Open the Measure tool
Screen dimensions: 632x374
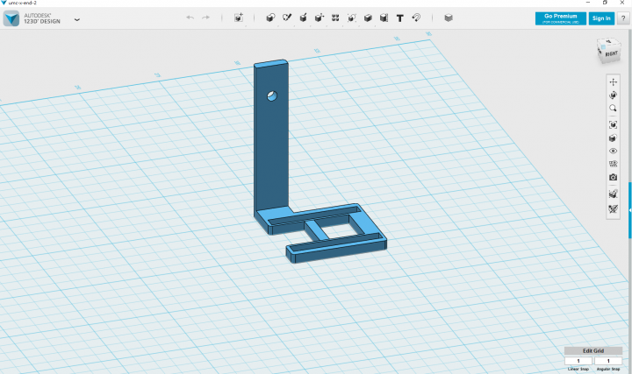(384, 18)
